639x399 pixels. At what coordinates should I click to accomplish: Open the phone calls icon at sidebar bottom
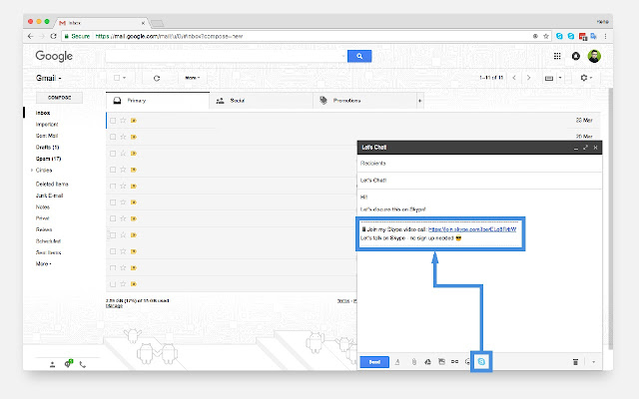point(83,364)
